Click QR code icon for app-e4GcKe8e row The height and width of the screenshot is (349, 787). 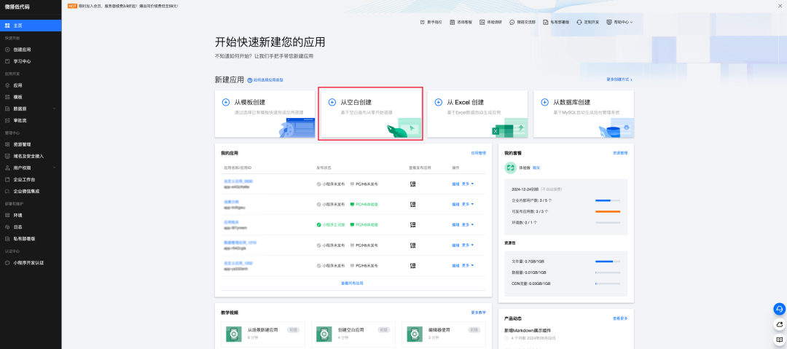[x=413, y=184]
